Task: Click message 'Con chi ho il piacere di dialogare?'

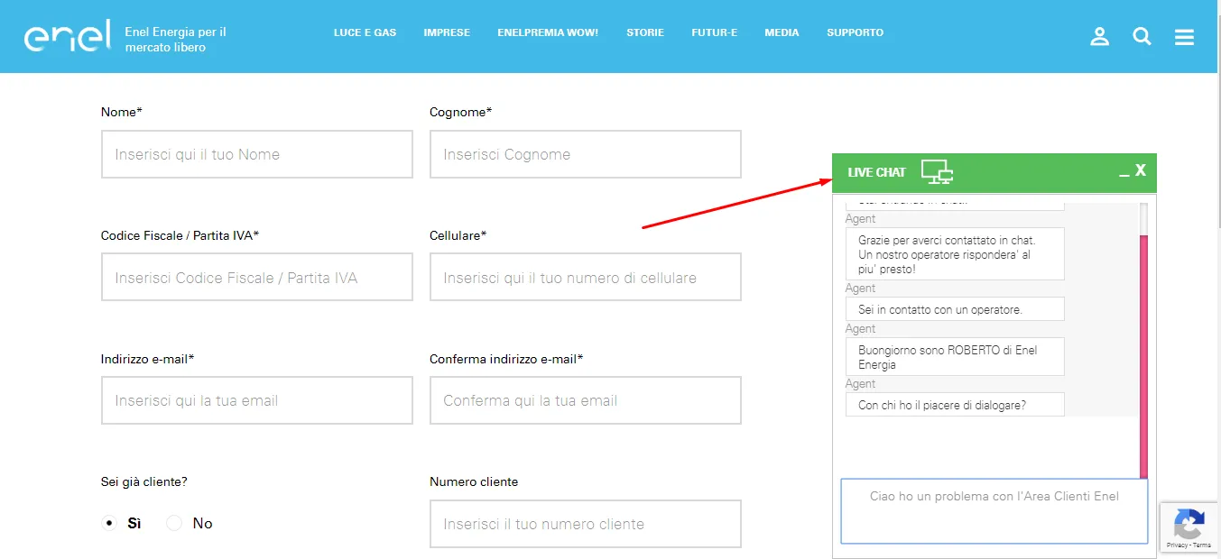Action: pos(955,405)
